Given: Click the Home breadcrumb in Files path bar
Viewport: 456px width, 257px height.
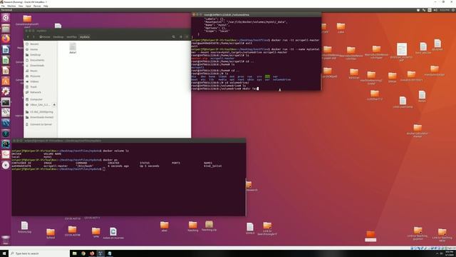Looking at the screenshot, I should pos(45,36).
